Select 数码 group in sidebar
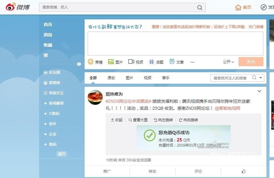The image size is (274, 178). pos(53,144)
